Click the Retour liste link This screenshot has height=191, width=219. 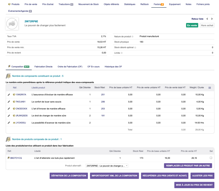click(x=197, y=19)
